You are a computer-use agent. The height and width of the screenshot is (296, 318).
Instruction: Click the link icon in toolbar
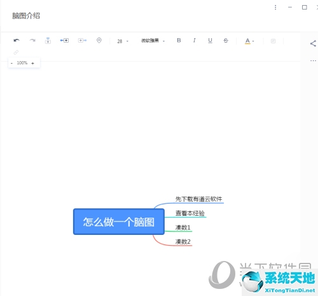[x=16, y=52]
